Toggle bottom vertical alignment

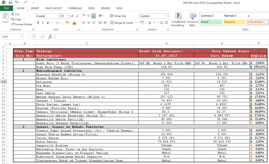pos(94,16)
